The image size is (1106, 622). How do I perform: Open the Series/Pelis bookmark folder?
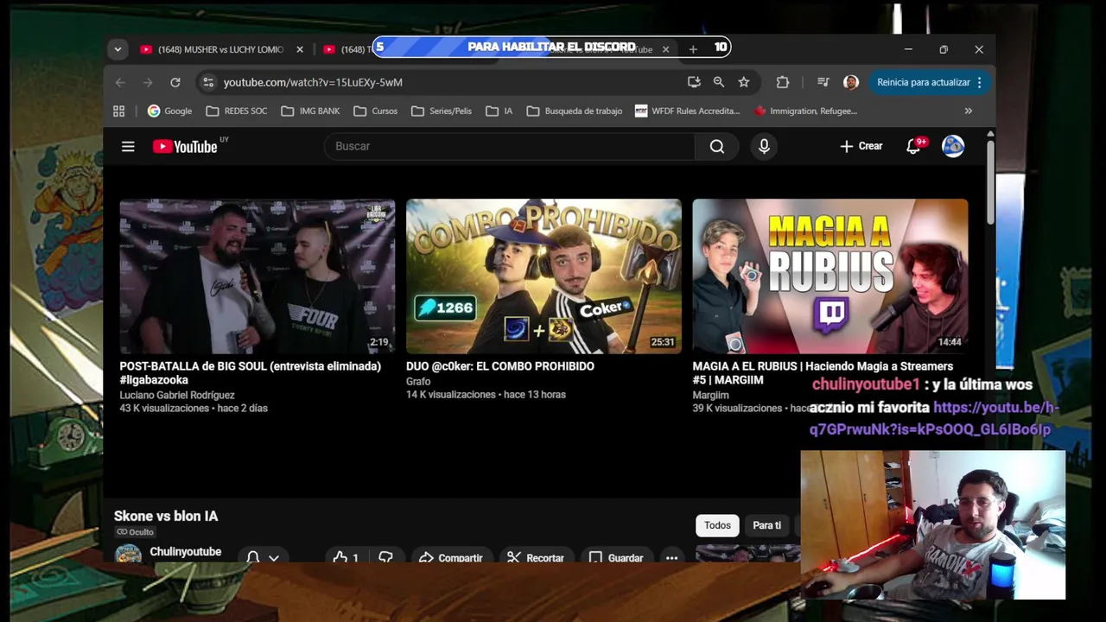442,111
